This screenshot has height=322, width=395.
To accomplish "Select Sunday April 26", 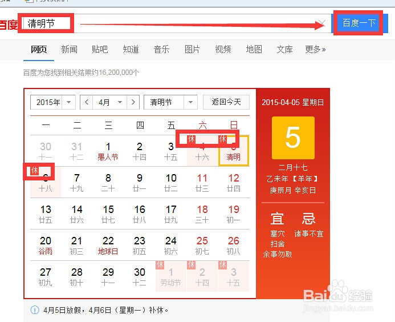I will (234, 245).
